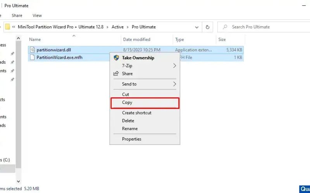
Task: Expand breadcrumb chevron before Active
Action: point(107,27)
